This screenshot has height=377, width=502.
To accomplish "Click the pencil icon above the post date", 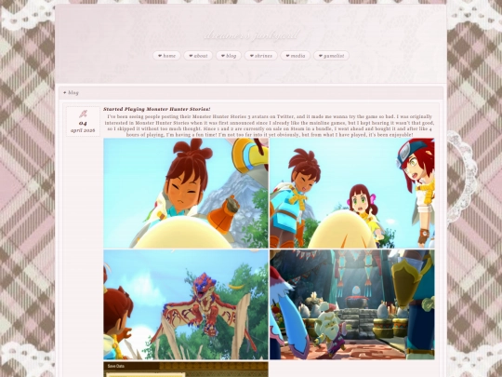I will pos(83,114).
